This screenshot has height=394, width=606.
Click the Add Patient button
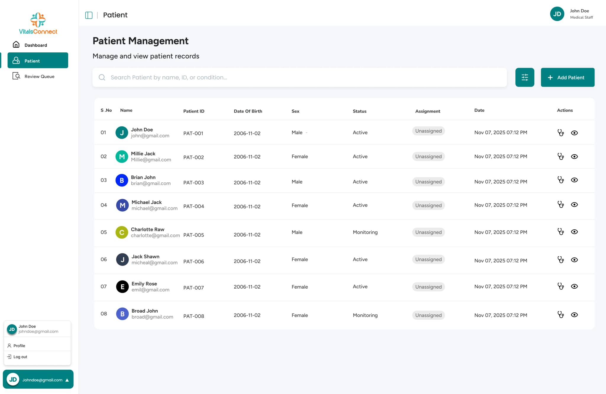click(x=568, y=77)
